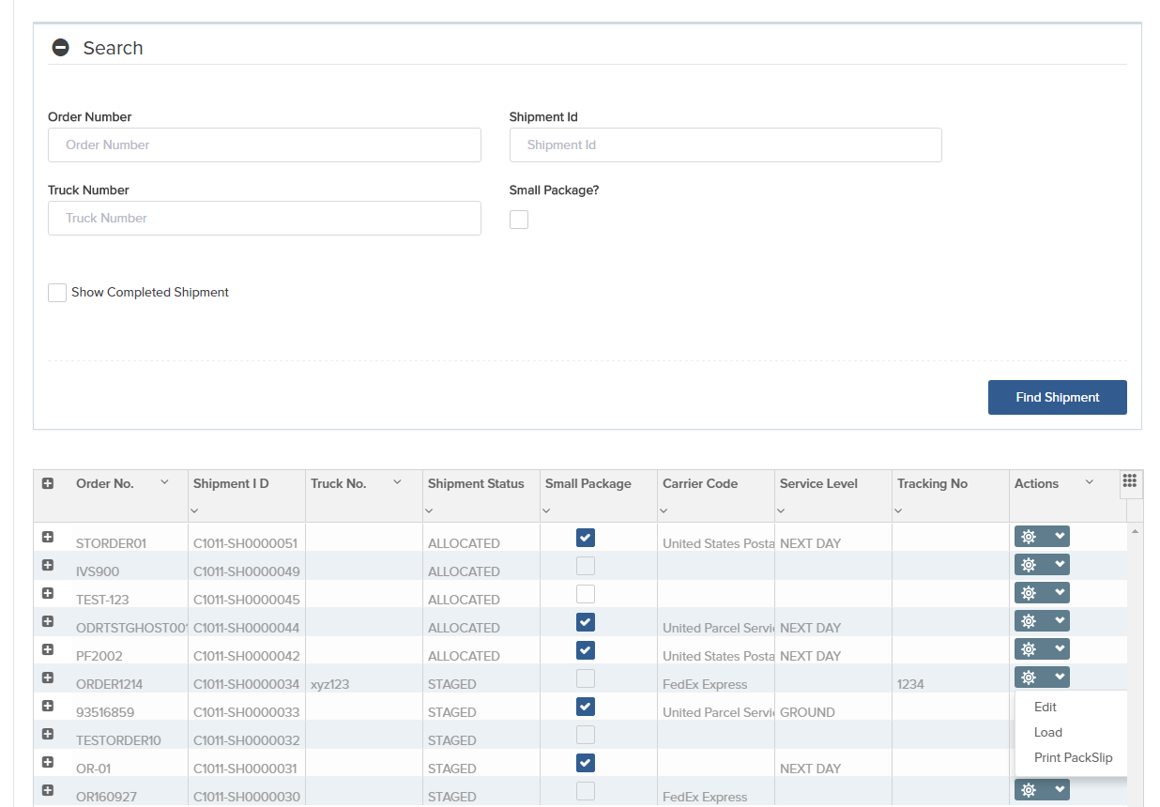This screenshot has height=807, width=1160.
Task: Uncheck Small Package for OR-01
Action: pyautogui.click(x=586, y=763)
